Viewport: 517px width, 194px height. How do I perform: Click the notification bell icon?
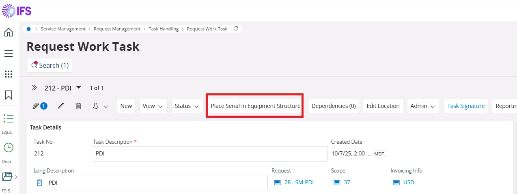(x=96, y=106)
